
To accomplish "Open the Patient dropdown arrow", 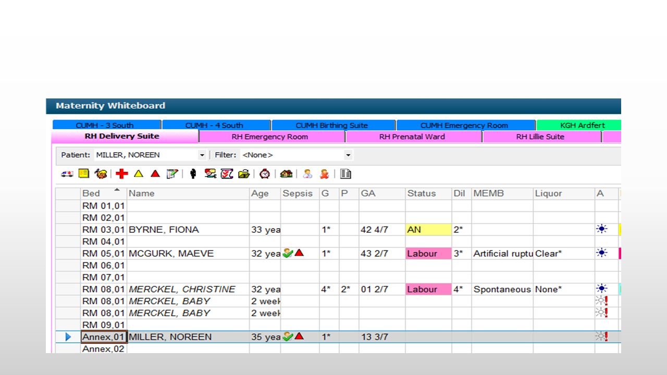I will 202,155.
